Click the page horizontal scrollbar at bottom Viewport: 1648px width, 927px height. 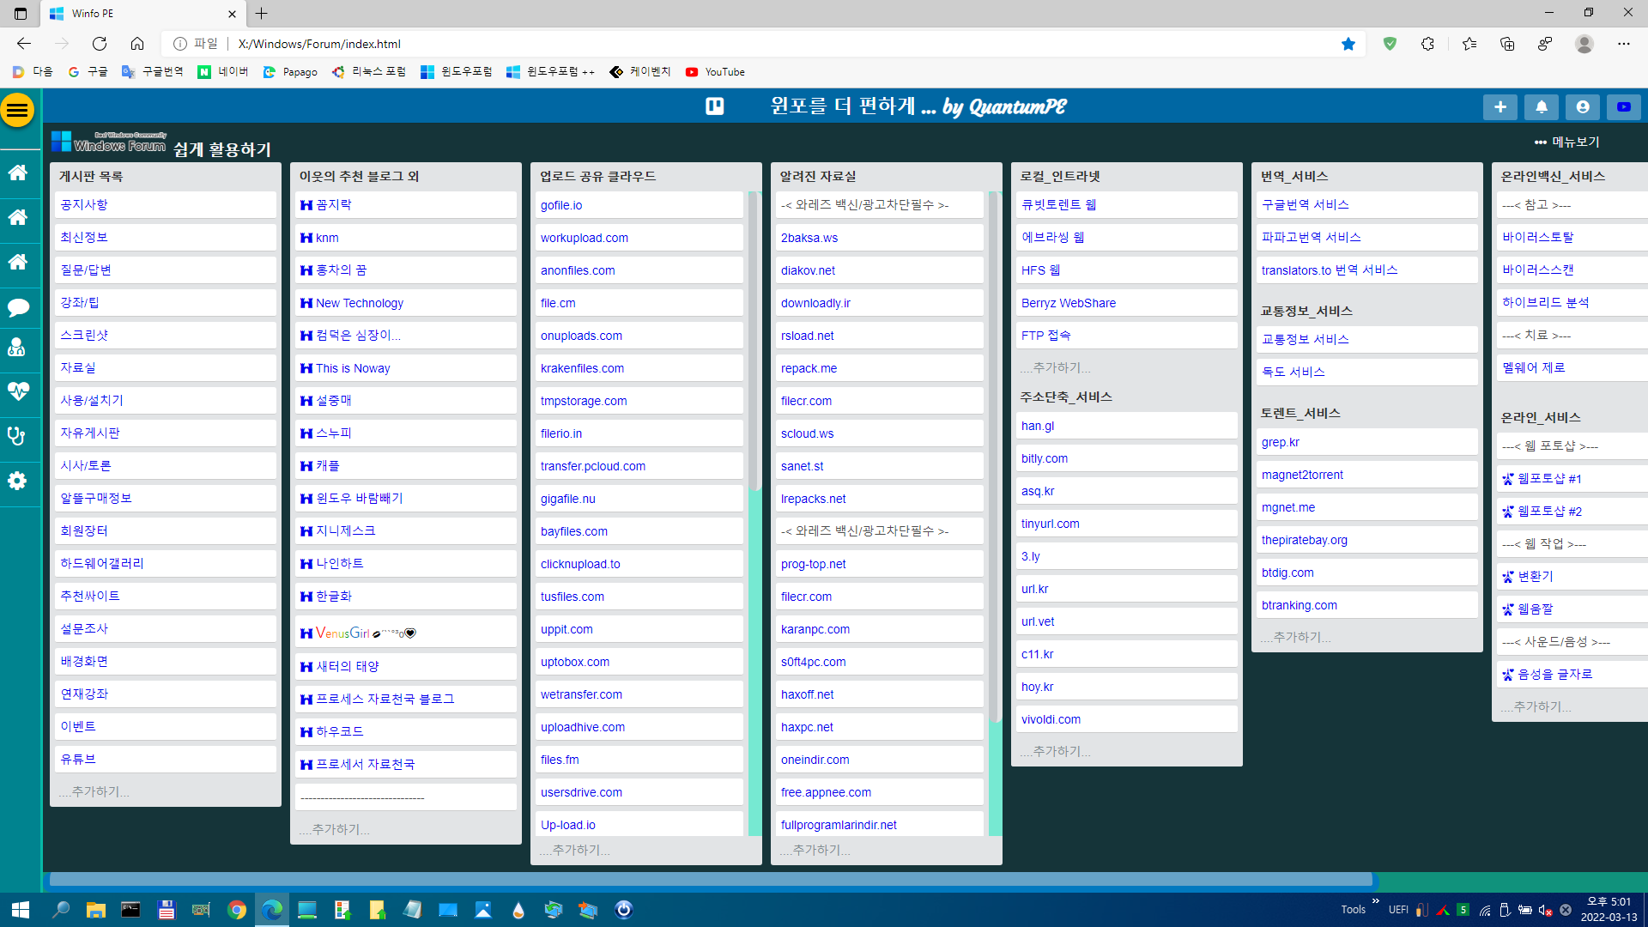pyautogui.click(x=711, y=879)
